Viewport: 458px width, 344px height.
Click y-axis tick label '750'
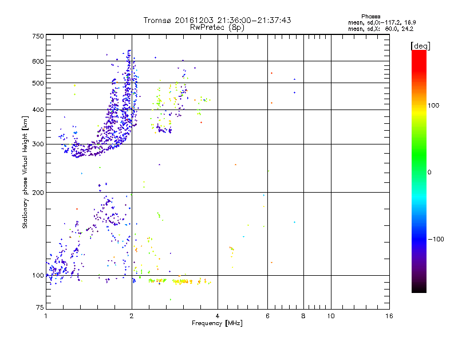tap(38, 36)
